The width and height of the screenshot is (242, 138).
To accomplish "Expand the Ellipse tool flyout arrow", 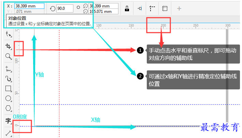I will pyautogui.click(x=11, y=101).
